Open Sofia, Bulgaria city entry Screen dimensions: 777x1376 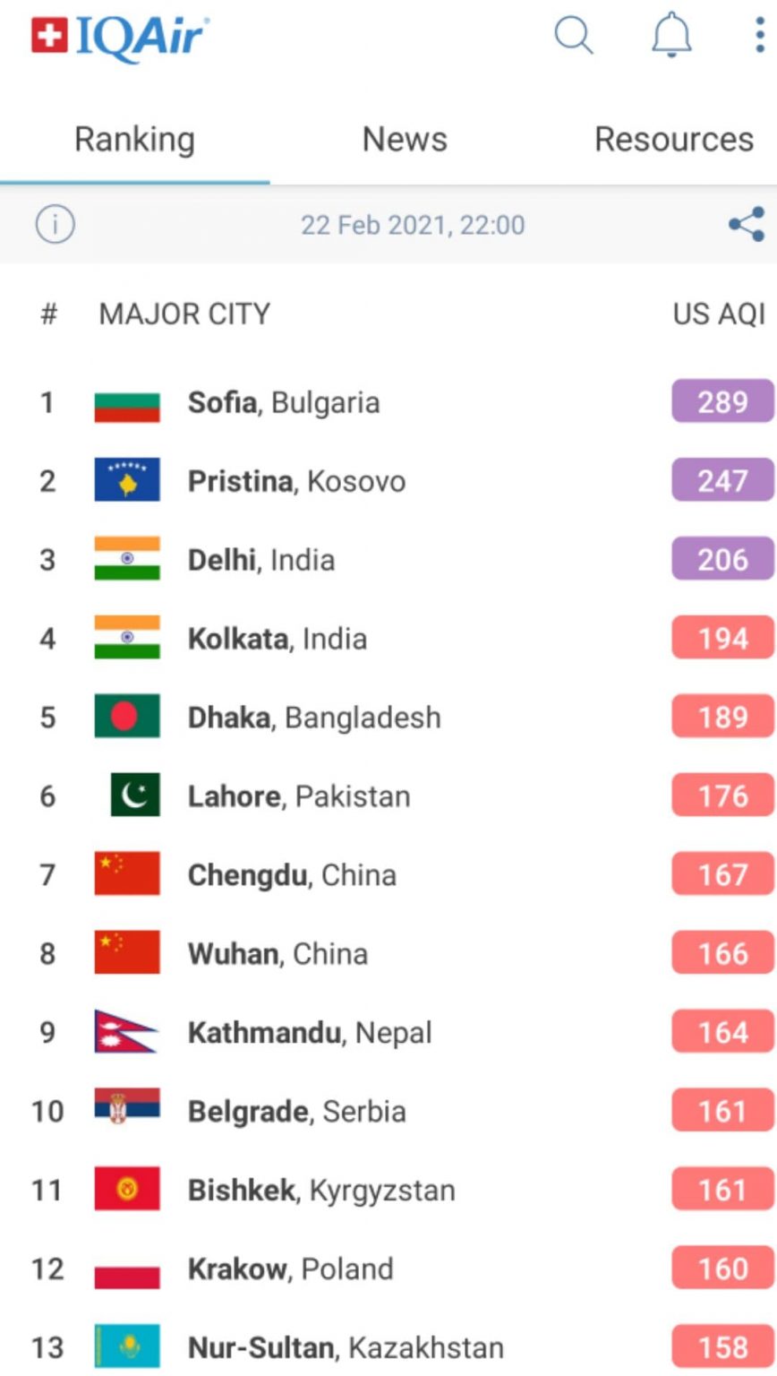[283, 403]
